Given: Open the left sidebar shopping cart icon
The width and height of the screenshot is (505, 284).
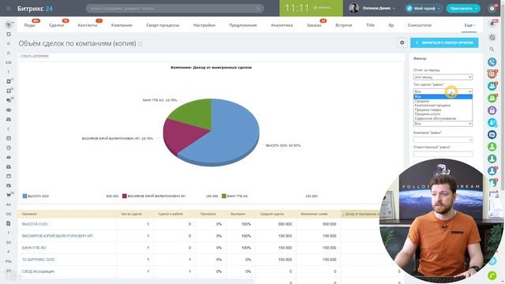Looking at the screenshot, I should (x=9, y=195).
